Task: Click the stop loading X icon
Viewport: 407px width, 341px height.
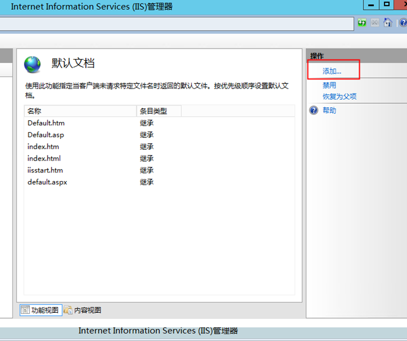Action: pyautogui.click(x=375, y=23)
